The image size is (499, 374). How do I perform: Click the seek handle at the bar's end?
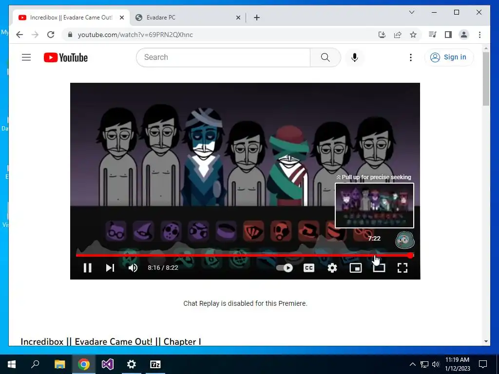(x=410, y=255)
